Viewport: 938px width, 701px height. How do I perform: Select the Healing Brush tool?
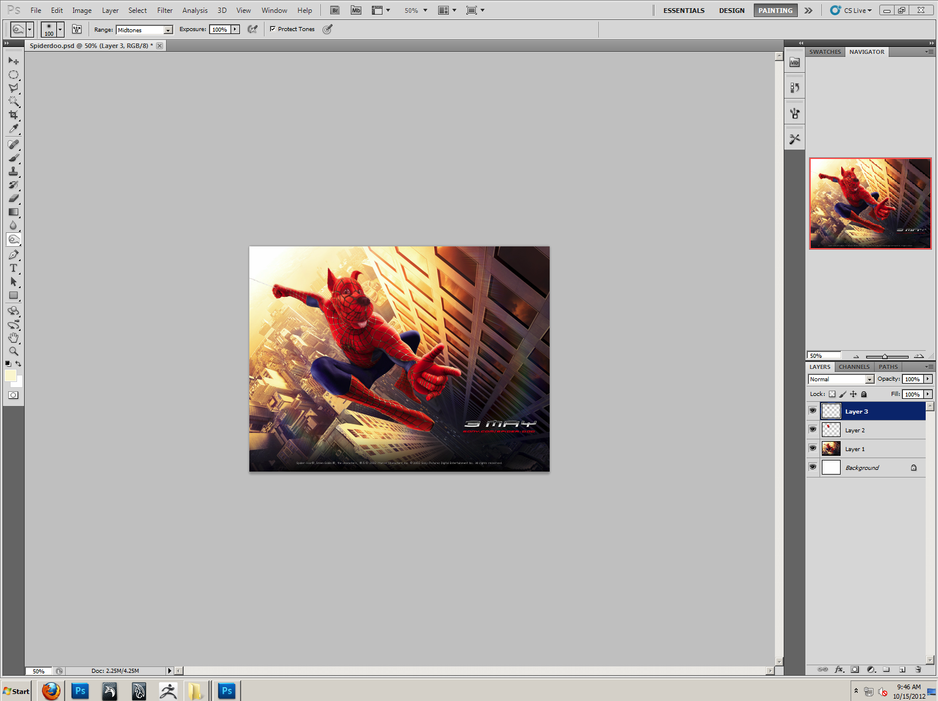(x=13, y=144)
